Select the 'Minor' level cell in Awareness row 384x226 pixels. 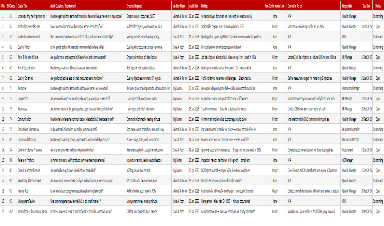pyautogui.click(x=275, y=109)
